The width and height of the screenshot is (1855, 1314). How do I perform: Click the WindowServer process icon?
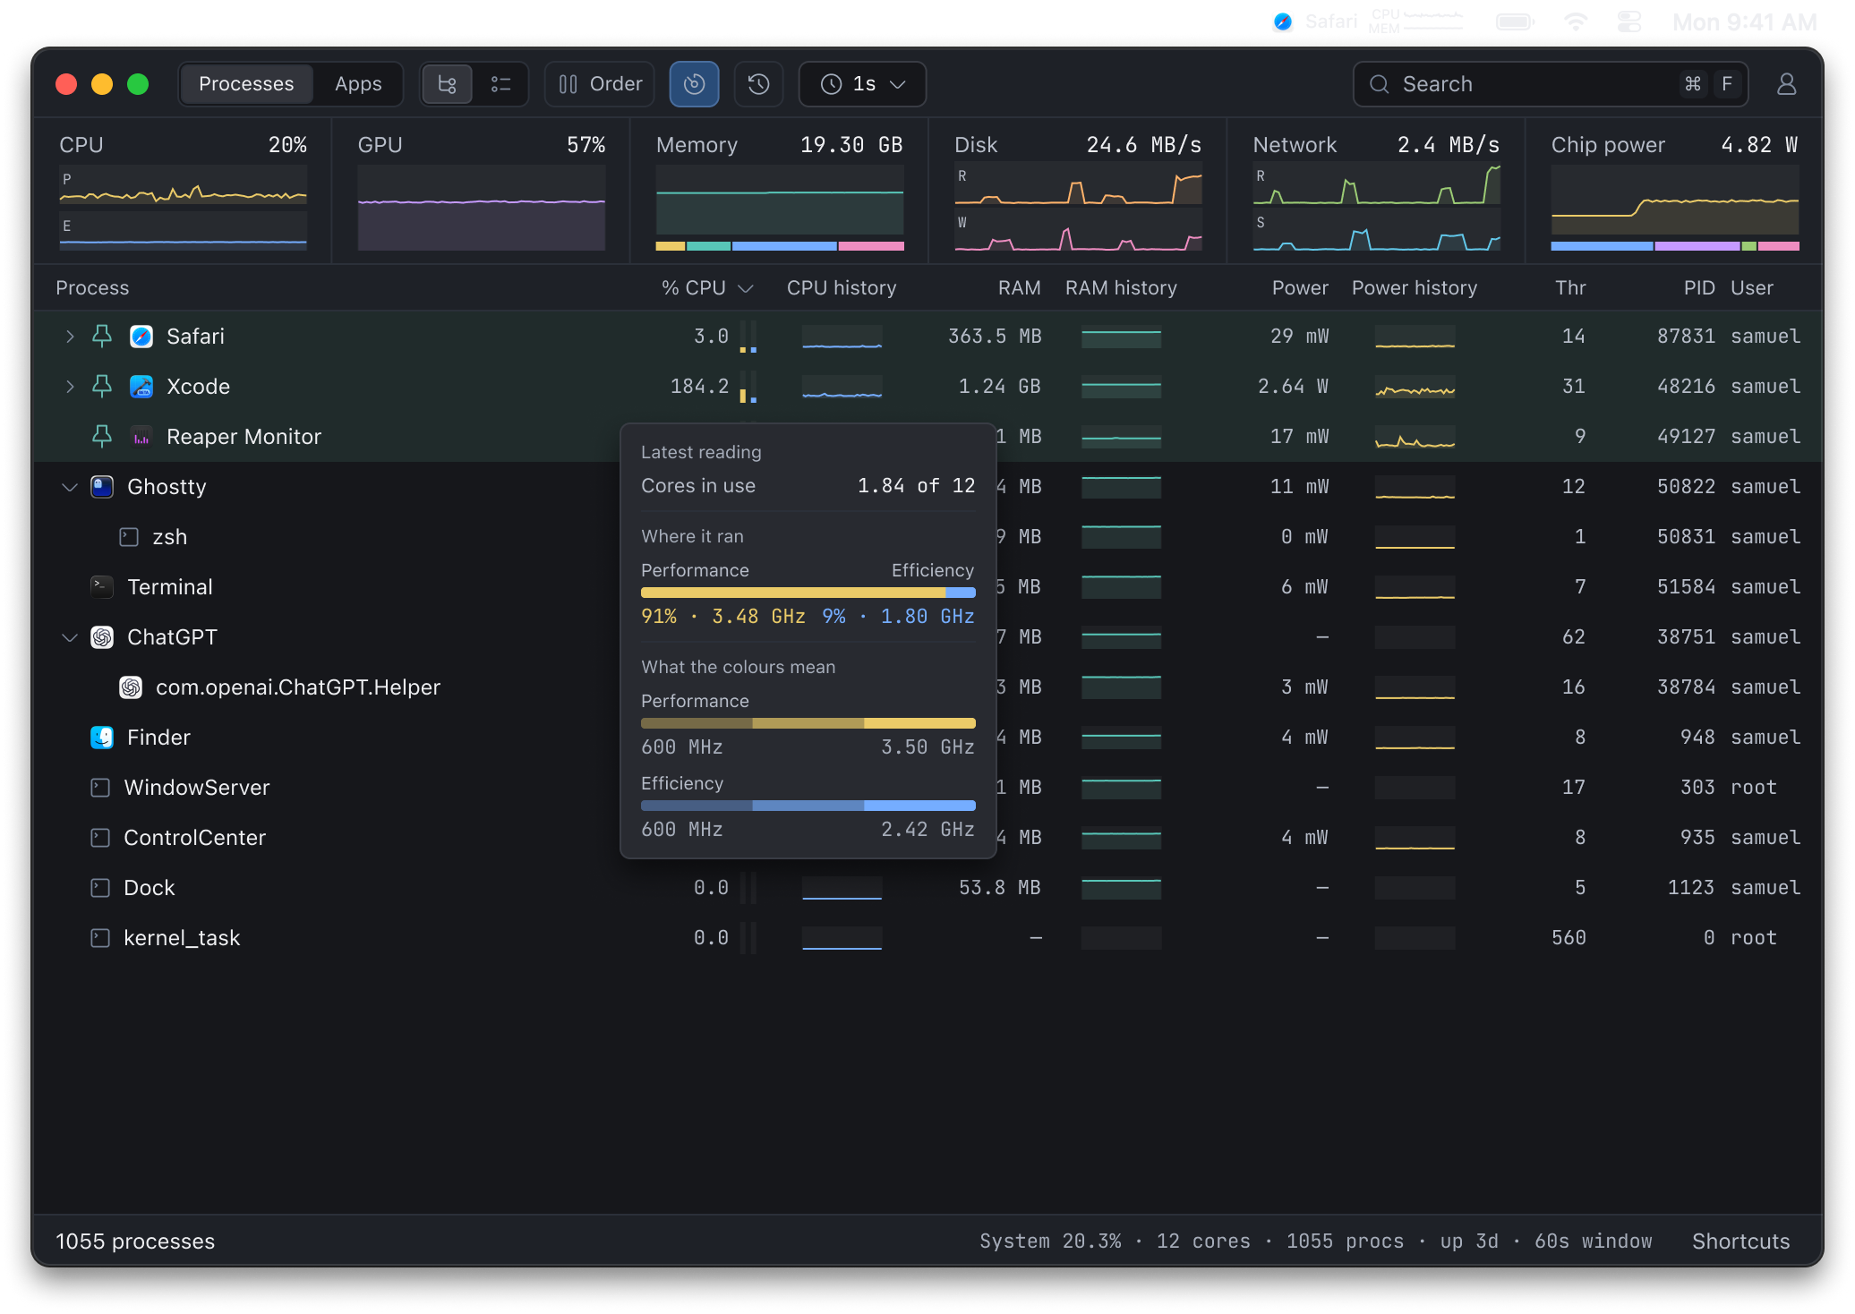coord(100,788)
